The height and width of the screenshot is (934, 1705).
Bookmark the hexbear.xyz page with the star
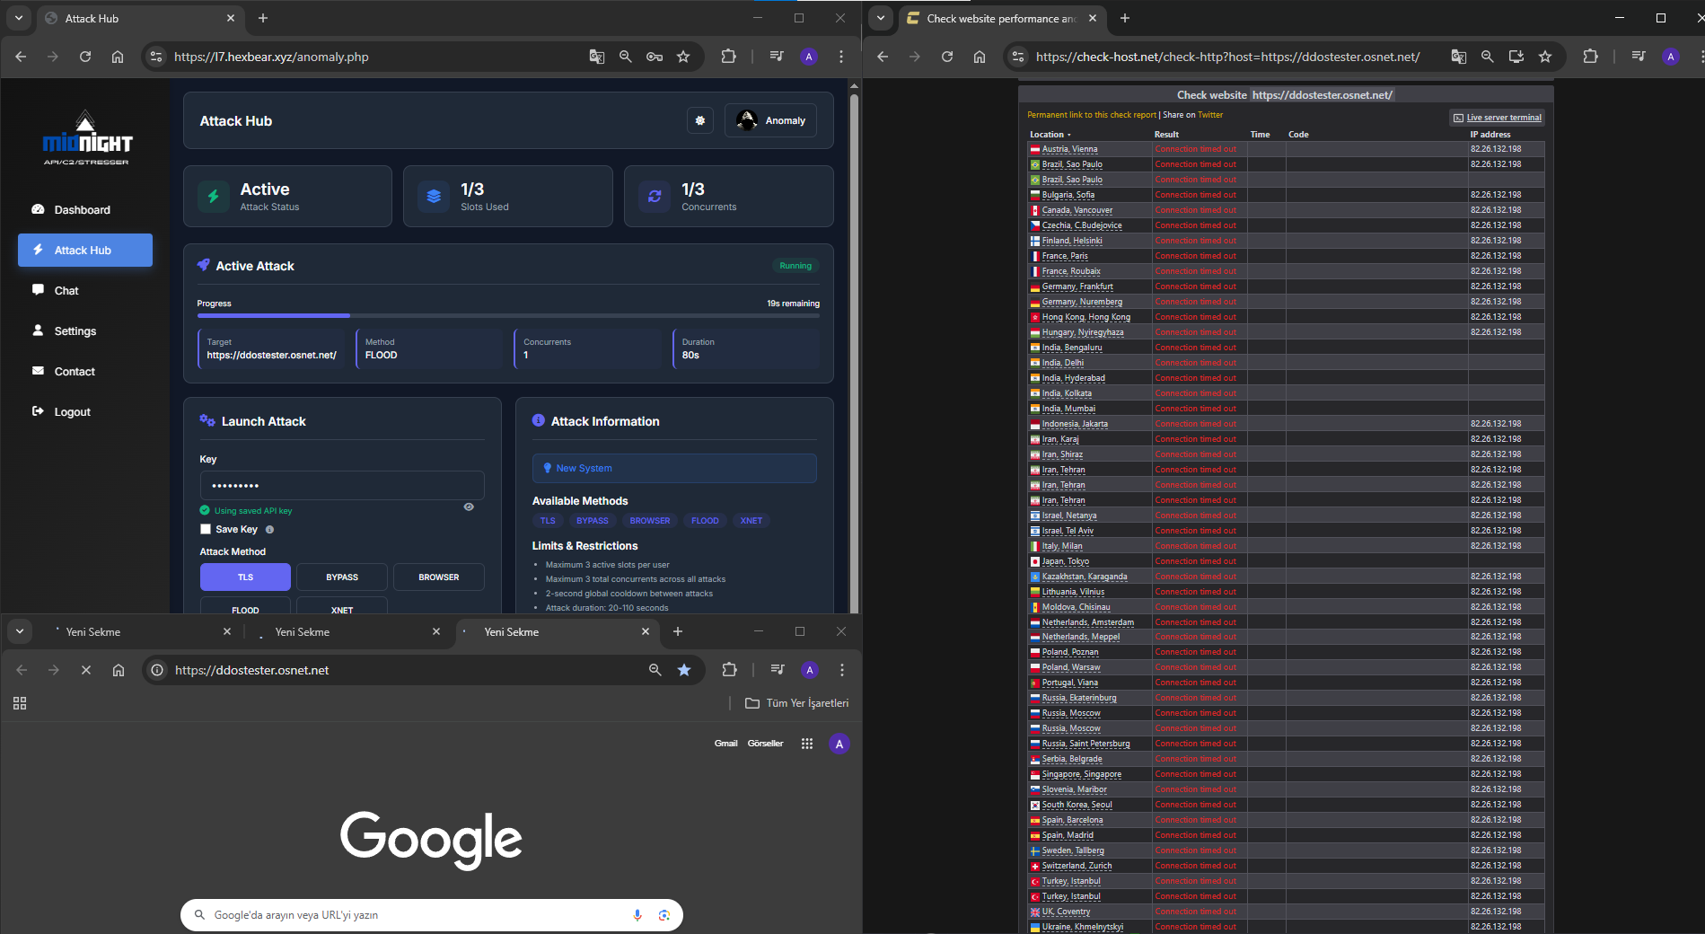click(x=683, y=57)
